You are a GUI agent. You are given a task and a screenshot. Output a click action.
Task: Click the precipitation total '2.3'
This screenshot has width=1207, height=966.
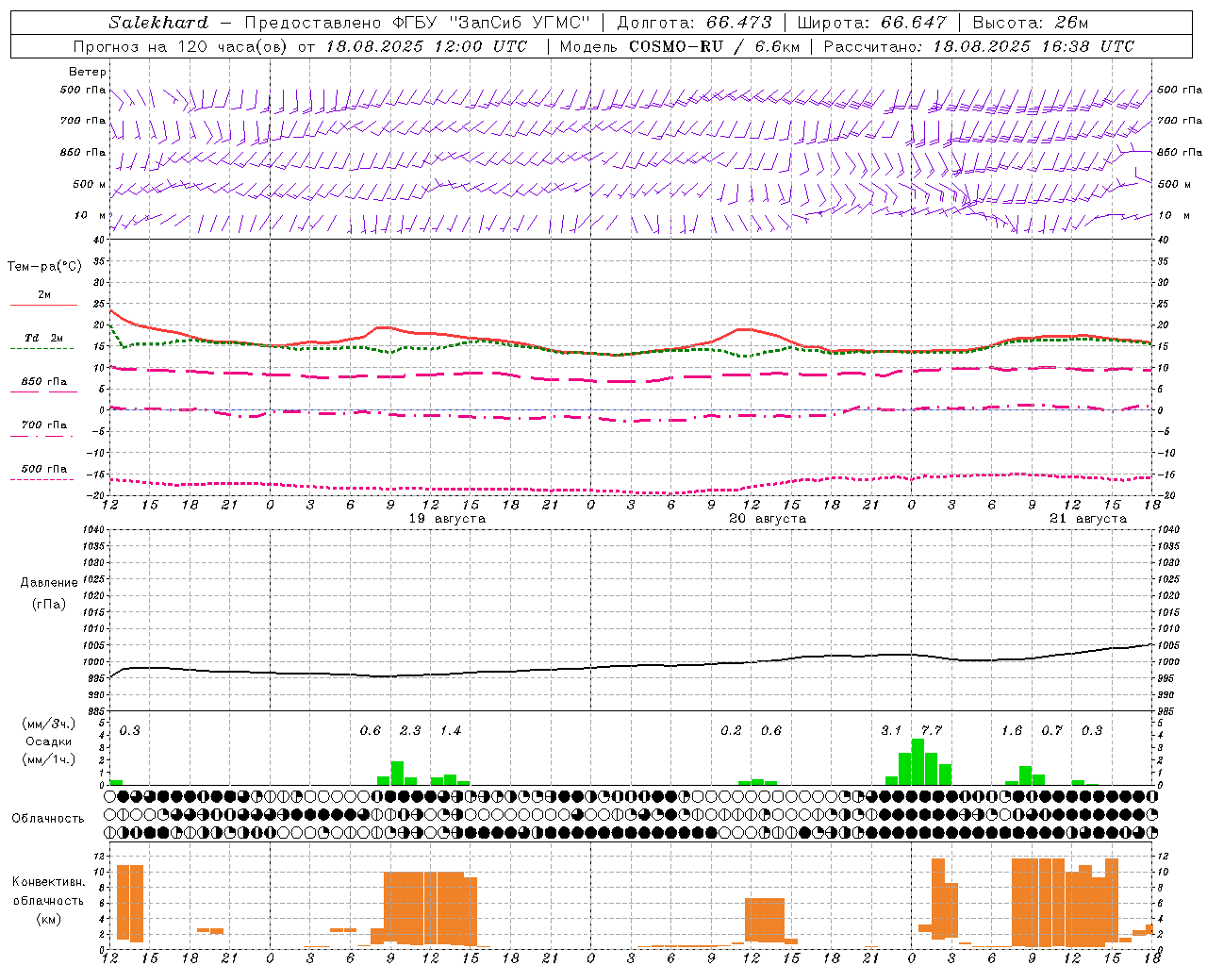pos(410,731)
